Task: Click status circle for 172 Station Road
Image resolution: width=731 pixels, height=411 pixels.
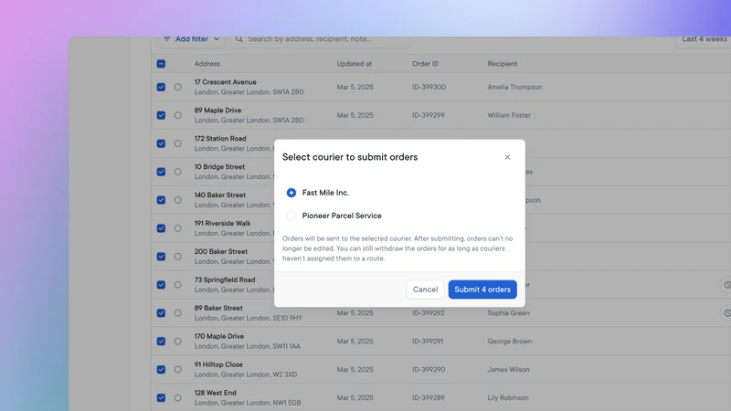Action: (x=177, y=143)
